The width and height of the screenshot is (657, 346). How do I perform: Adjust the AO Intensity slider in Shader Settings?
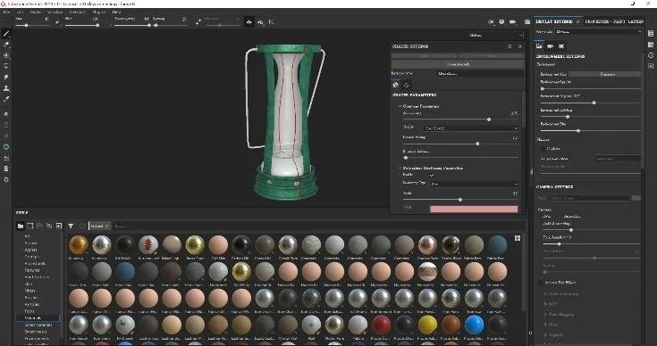pyautogui.click(x=460, y=119)
